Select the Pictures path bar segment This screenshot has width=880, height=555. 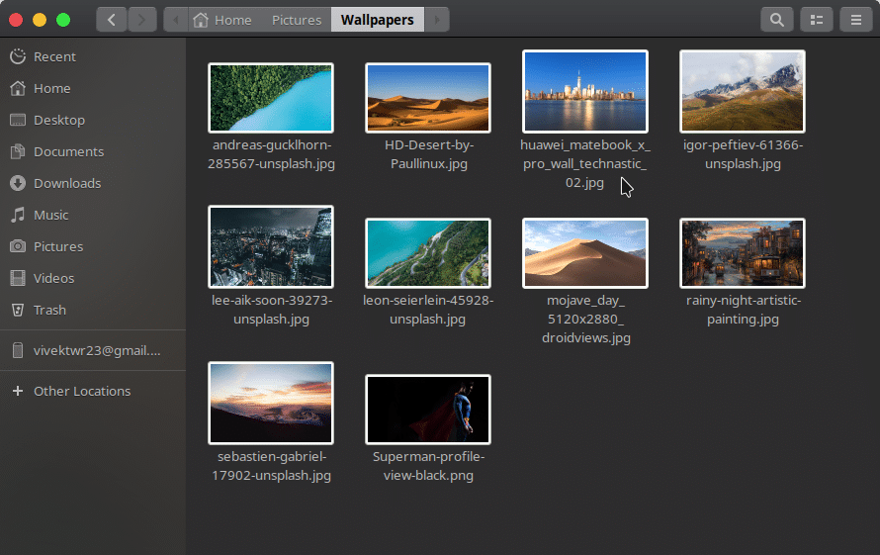[x=297, y=20]
